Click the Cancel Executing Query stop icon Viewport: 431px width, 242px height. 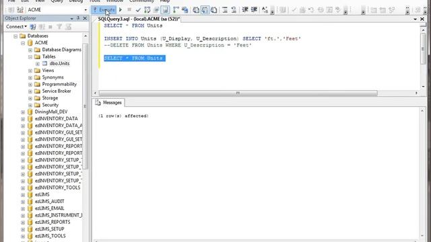(129, 10)
